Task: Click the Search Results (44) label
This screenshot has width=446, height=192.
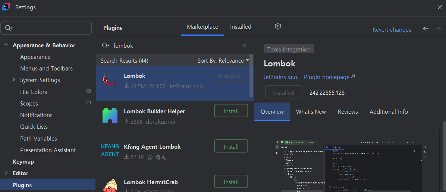Action: [124, 61]
